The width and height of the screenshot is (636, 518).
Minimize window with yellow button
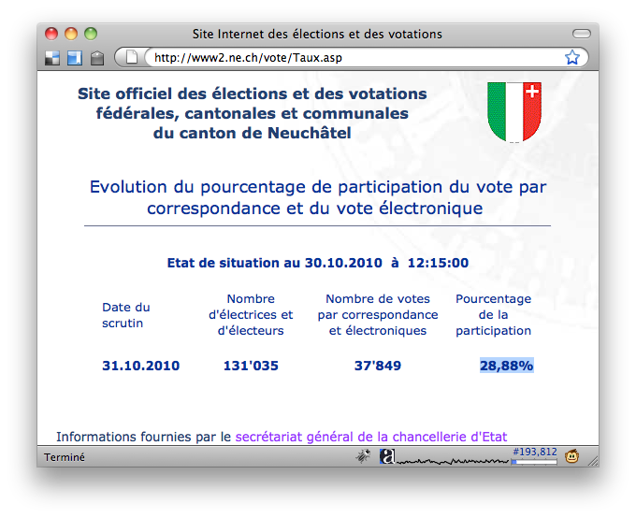point(71,34)
